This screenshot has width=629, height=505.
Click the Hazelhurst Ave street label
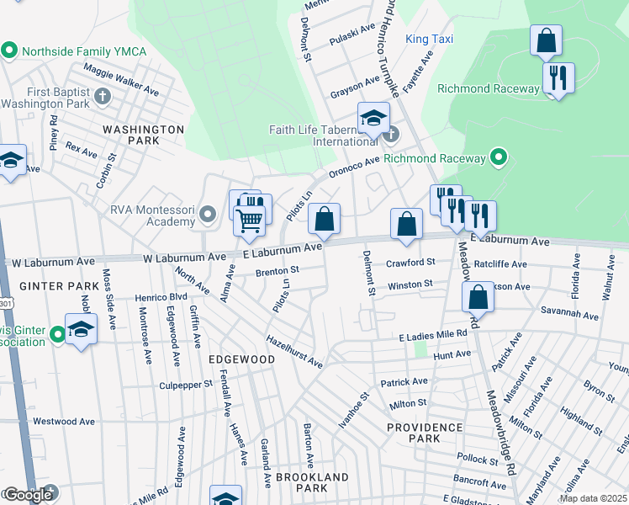pos(294,352)
